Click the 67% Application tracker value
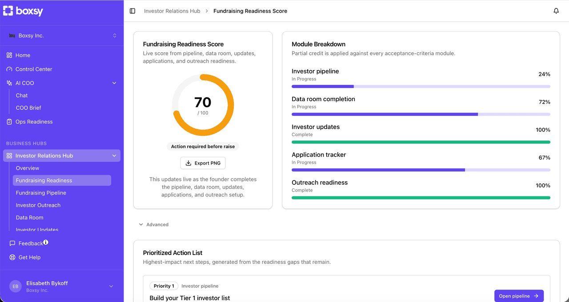The width and height of the screenshot is (569, 302). (x=544, y=158)
